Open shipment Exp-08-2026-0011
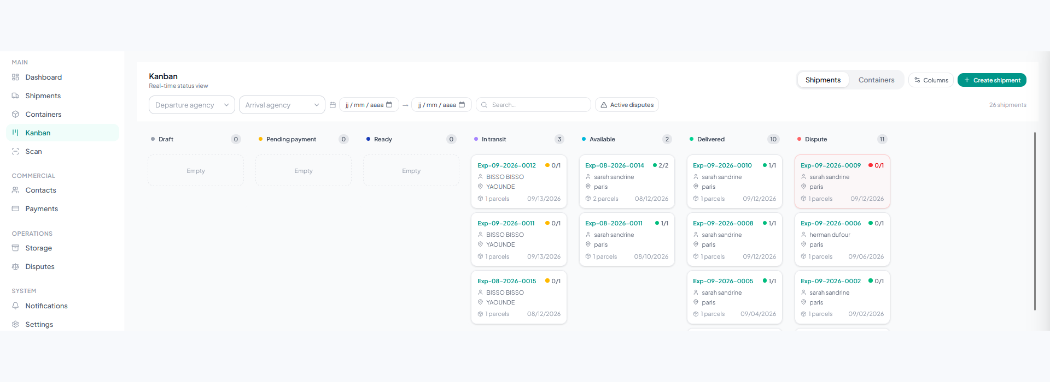 pos(627,240)
